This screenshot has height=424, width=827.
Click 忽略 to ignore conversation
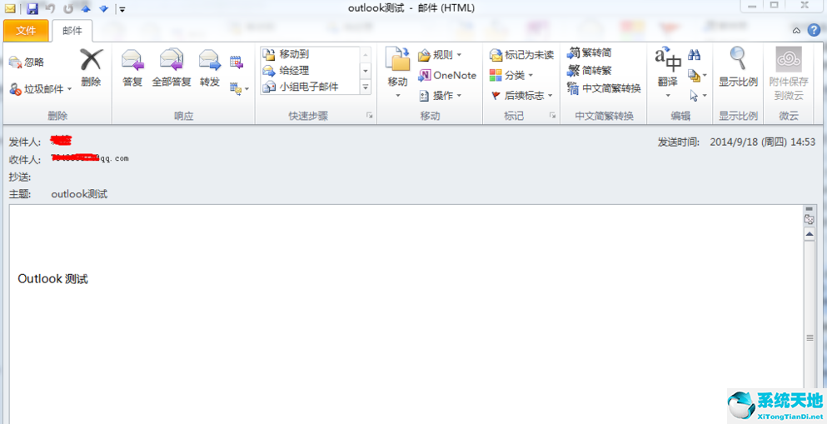[x=27, y=62]
